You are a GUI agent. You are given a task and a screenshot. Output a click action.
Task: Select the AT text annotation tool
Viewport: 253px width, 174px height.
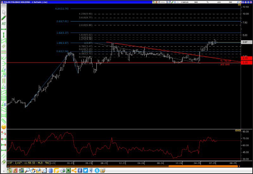pyautogui.click(x=4, y=23)
